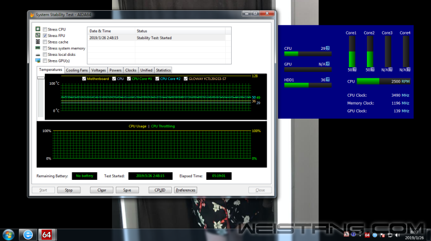
Task: Click the Start menu orb
Action: pos(9,235)
